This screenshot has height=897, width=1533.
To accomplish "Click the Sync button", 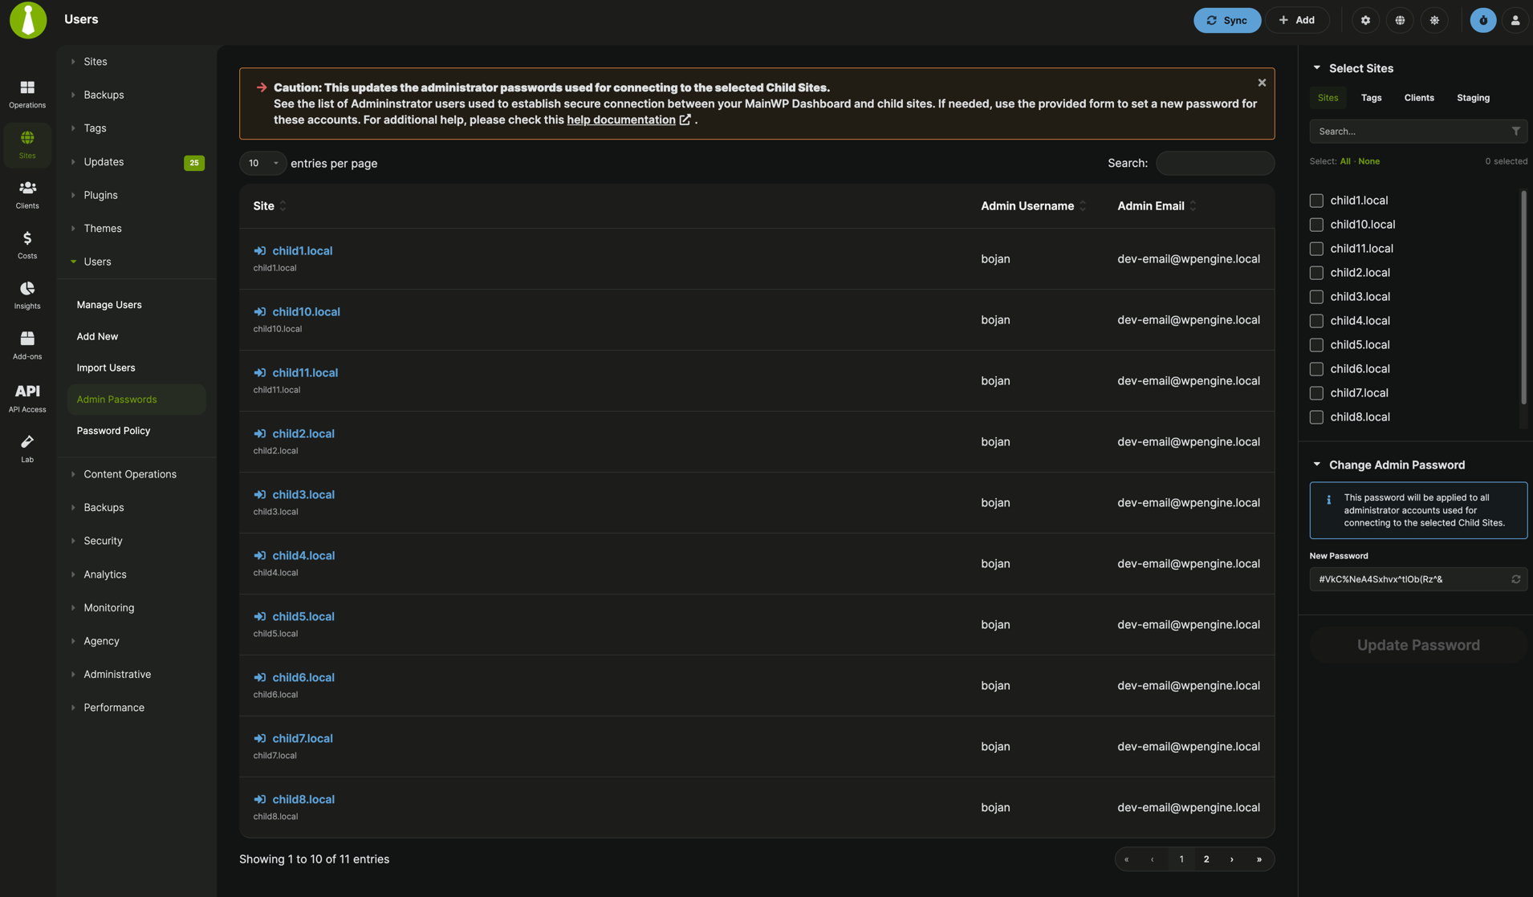I will coord(1227,20).
